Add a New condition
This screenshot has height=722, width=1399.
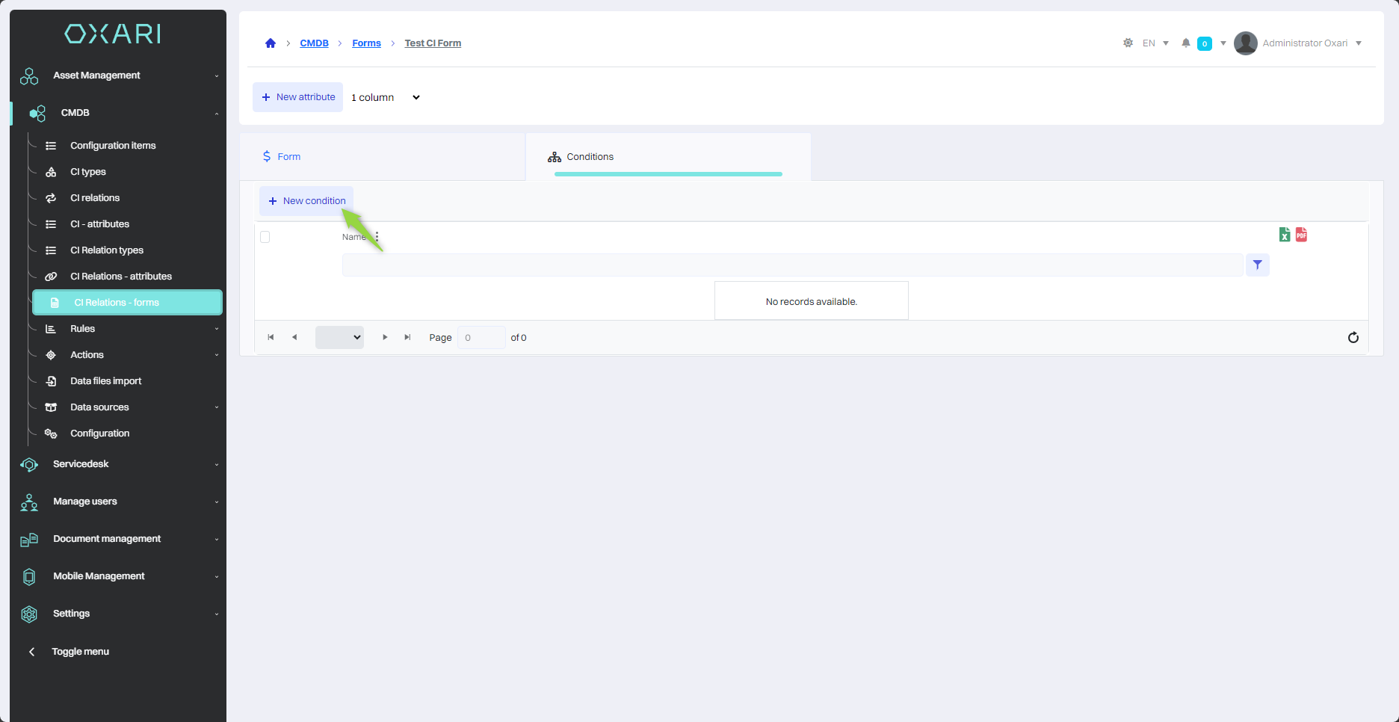click(x=306, y=201)
